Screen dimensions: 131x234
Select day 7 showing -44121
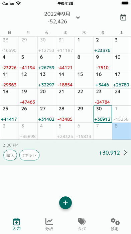click(65, 63)
